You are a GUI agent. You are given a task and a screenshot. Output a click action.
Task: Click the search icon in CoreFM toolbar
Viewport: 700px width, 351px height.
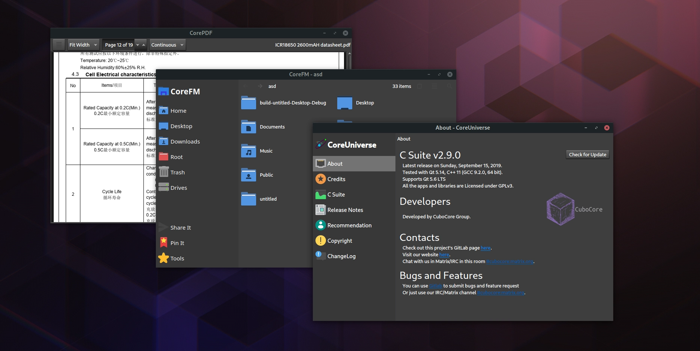tap(449, 86)
